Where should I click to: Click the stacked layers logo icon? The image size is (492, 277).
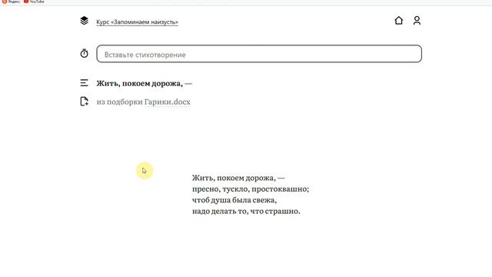point(84,21)
